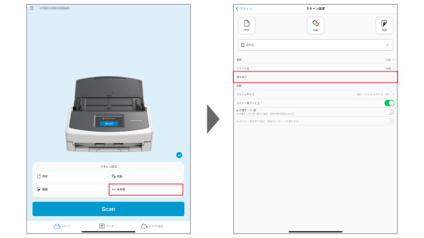Tap the blue checkmark badge beside the scanner
Viewport: 424px width, 238px height.
click(x=179, y=155)
